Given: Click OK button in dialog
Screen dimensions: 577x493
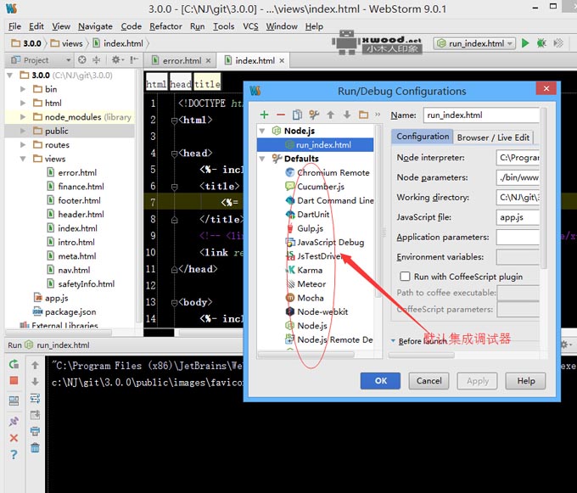Looking at the screenshot, I should [380, 381].
